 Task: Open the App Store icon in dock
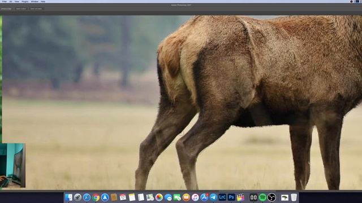point(204,197)
